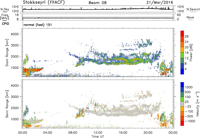This screenshot has width=200, height=138.
Task: Click the '12:00' time tick label
Action: click(98, 133)
